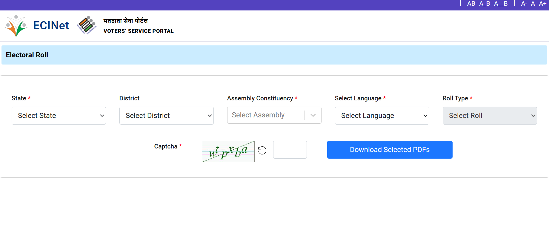Refresh the captcha image

pos(262,150)
